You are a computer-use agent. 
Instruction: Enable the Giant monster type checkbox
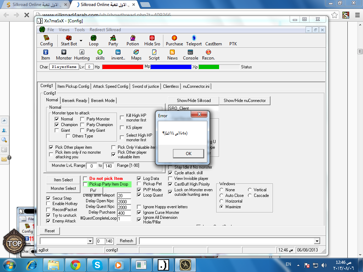57,130
